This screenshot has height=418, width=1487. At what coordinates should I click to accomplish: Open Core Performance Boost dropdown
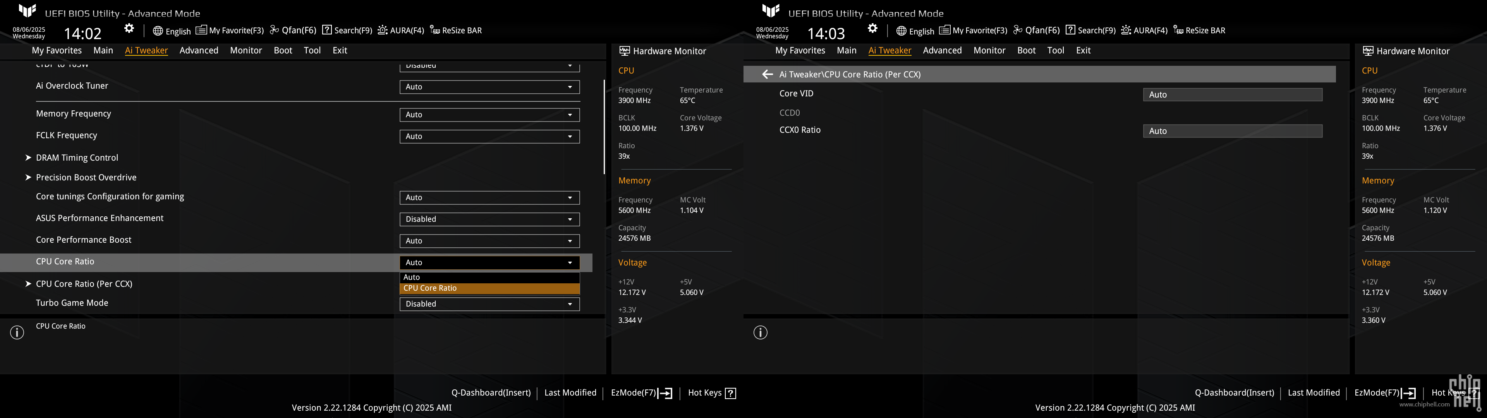point(489,241)
